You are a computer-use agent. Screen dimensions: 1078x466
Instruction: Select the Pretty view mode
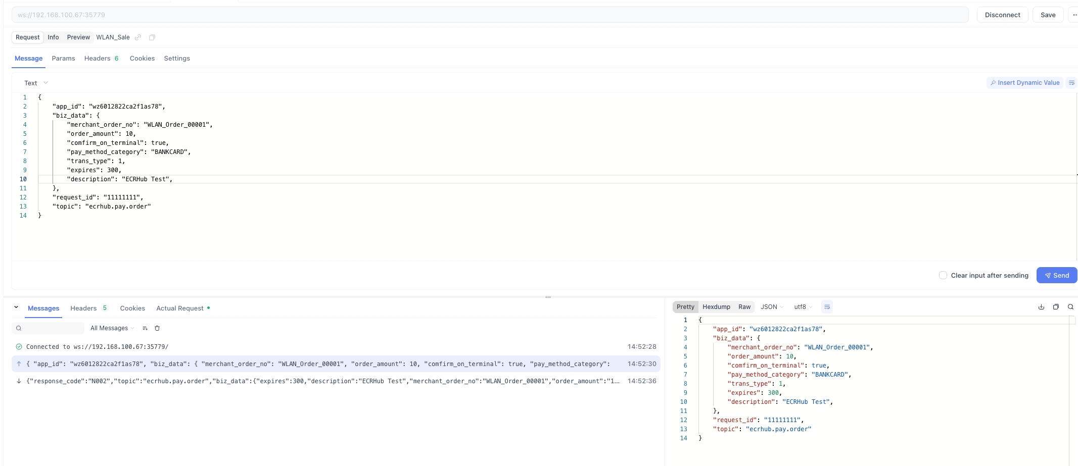pos(685,307)
